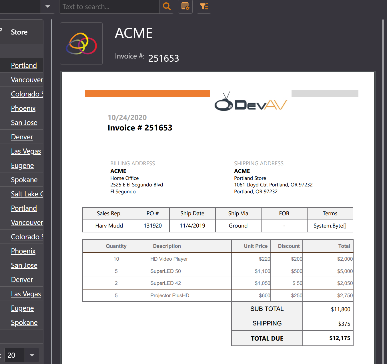This screenshot has height=364, width=387.
Task: Click the total due $12,175
Action: click(x=340, y=338)
